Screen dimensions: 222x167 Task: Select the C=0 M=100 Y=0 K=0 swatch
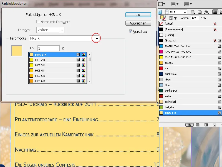(190, 51)
